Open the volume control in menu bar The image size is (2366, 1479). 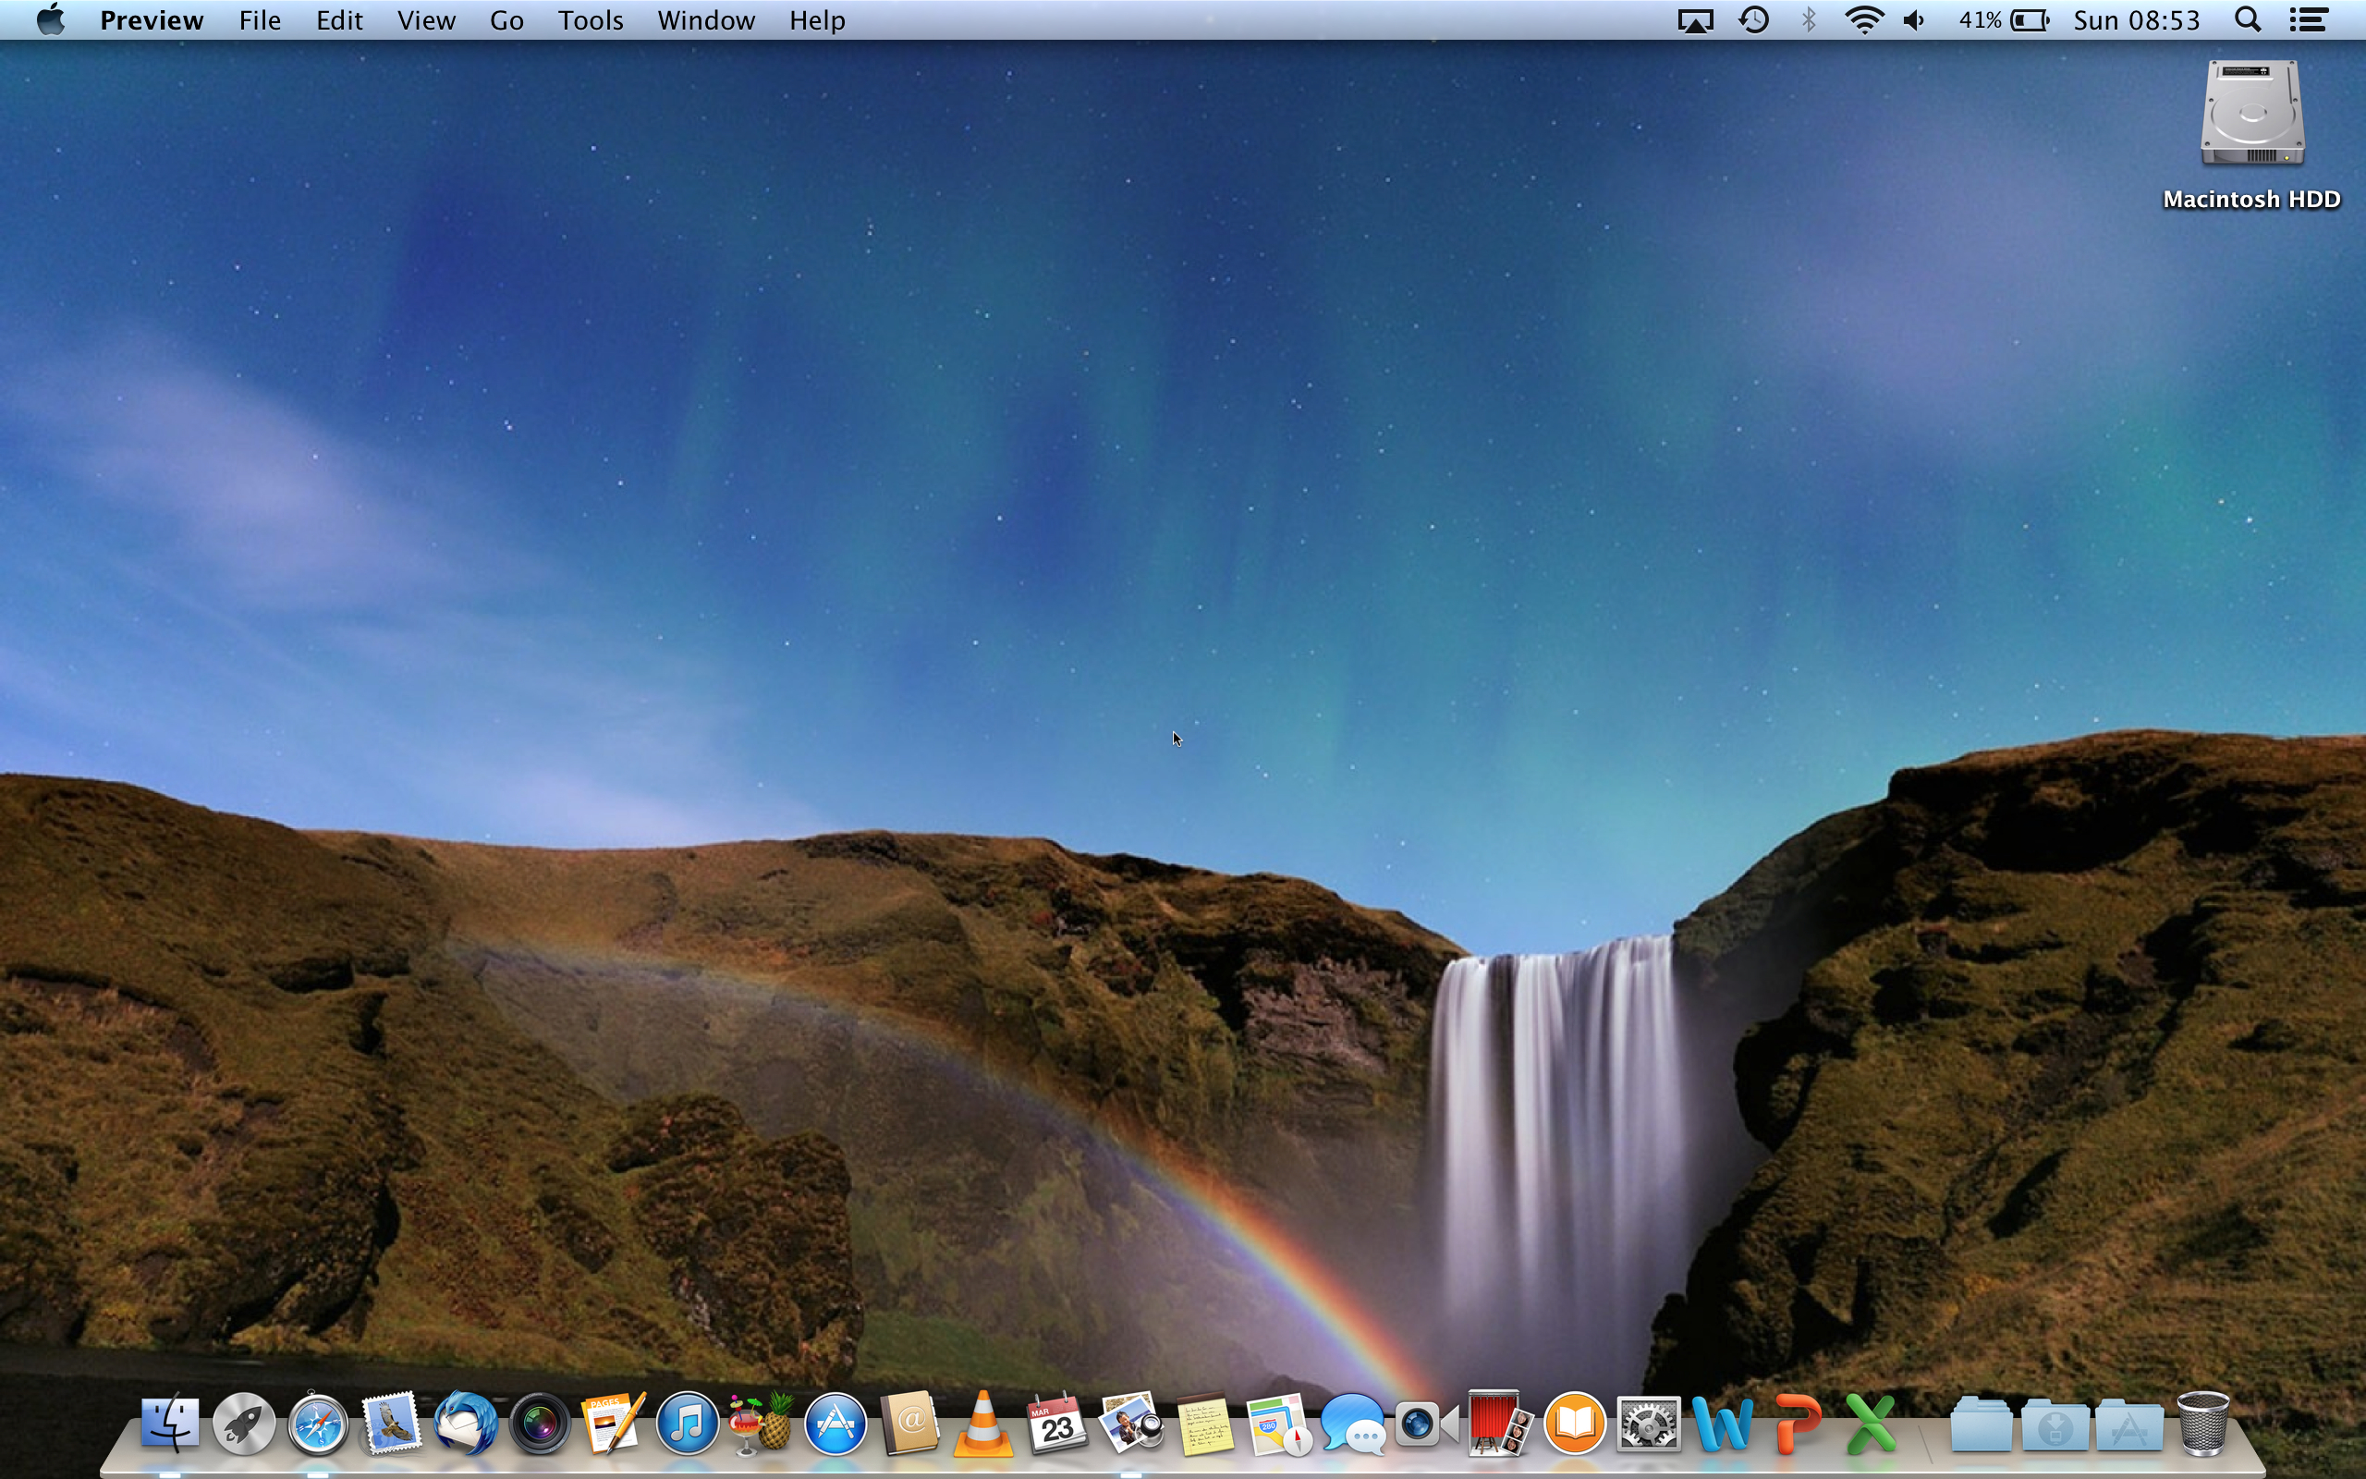tap(1914, 19)
